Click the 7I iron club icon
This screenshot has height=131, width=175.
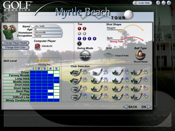(x=118, y=89)
